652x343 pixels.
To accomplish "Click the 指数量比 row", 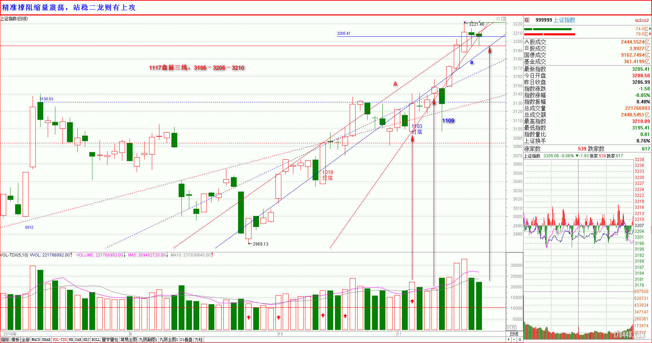I will click(587, 134).
